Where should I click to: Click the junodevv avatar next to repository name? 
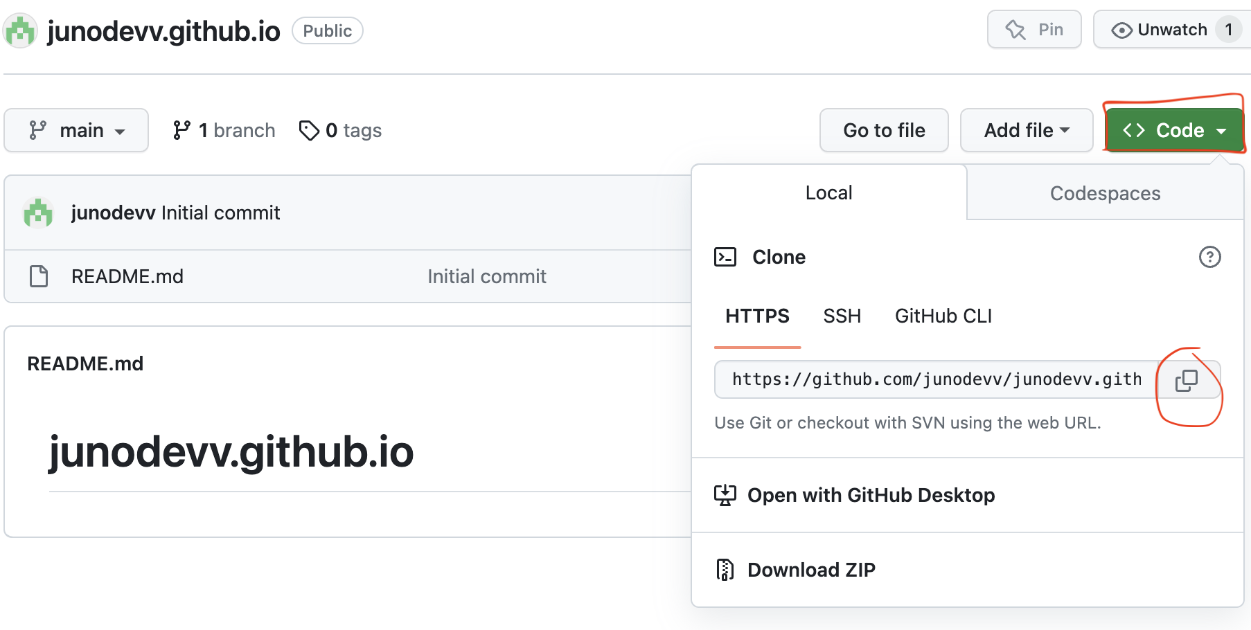(x=20, y=31)
